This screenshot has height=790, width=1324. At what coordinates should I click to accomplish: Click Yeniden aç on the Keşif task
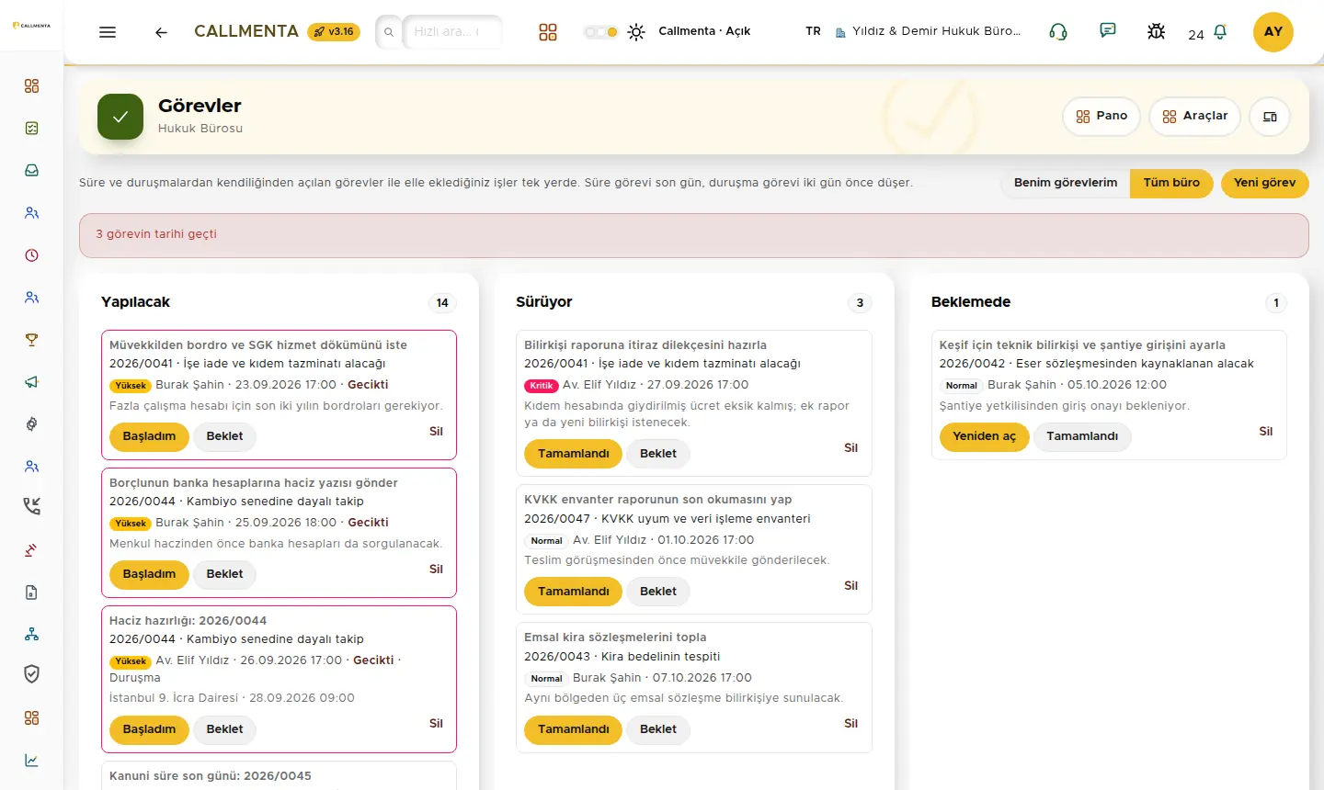click(985, 436)
